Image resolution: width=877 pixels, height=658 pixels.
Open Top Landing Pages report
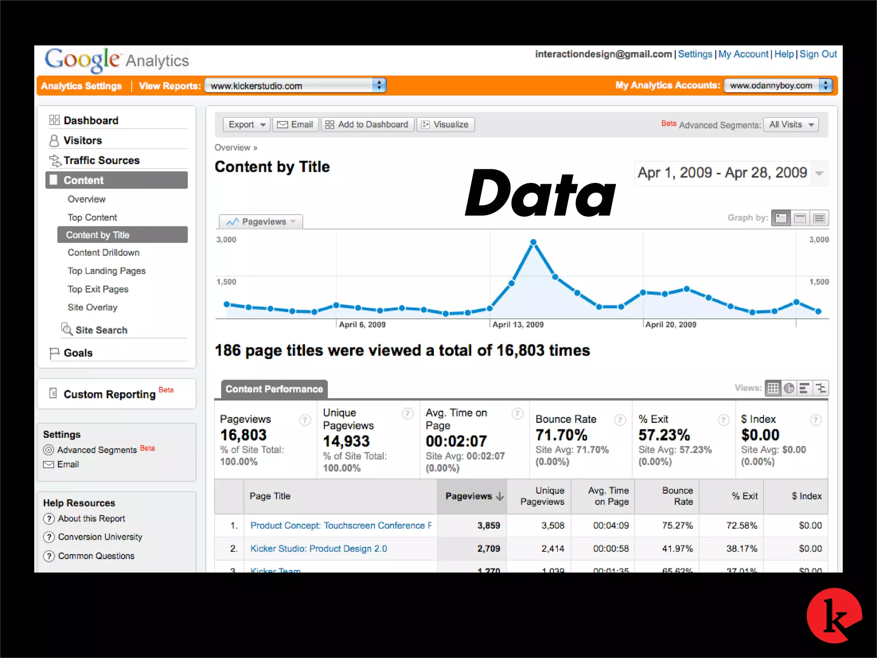coord(106,271)
